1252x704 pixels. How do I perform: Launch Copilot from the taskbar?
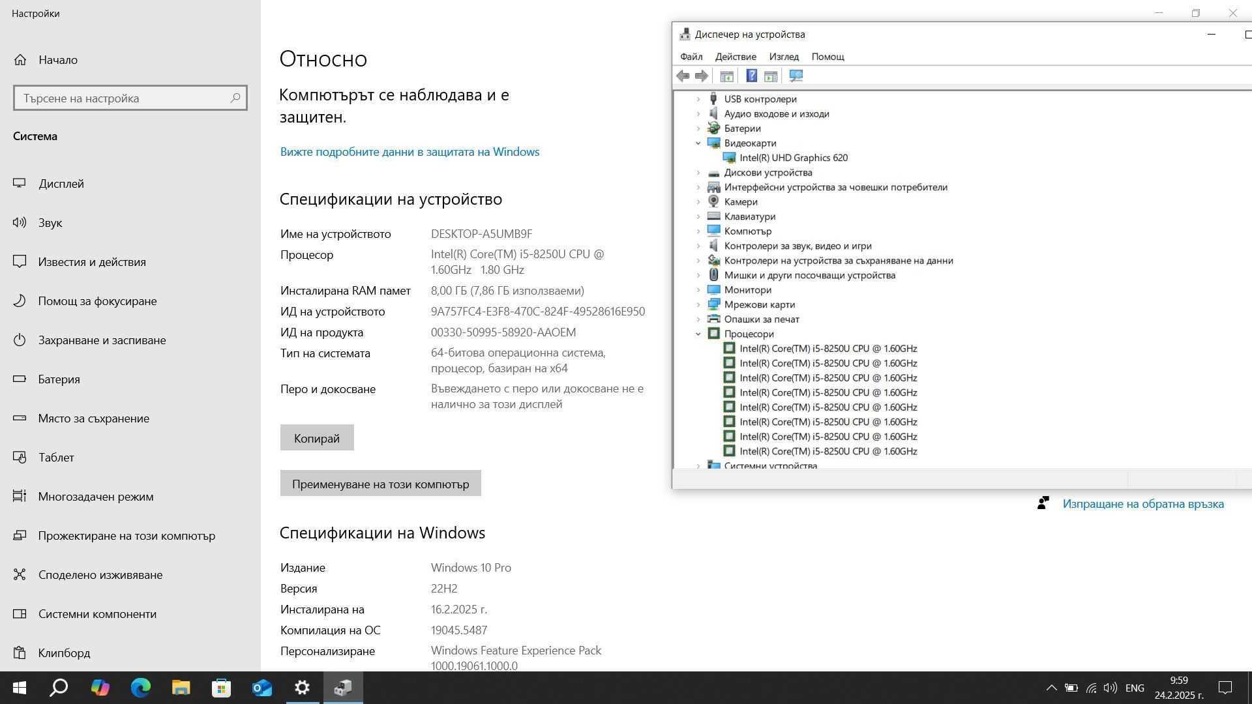click(x=100, y=688)
